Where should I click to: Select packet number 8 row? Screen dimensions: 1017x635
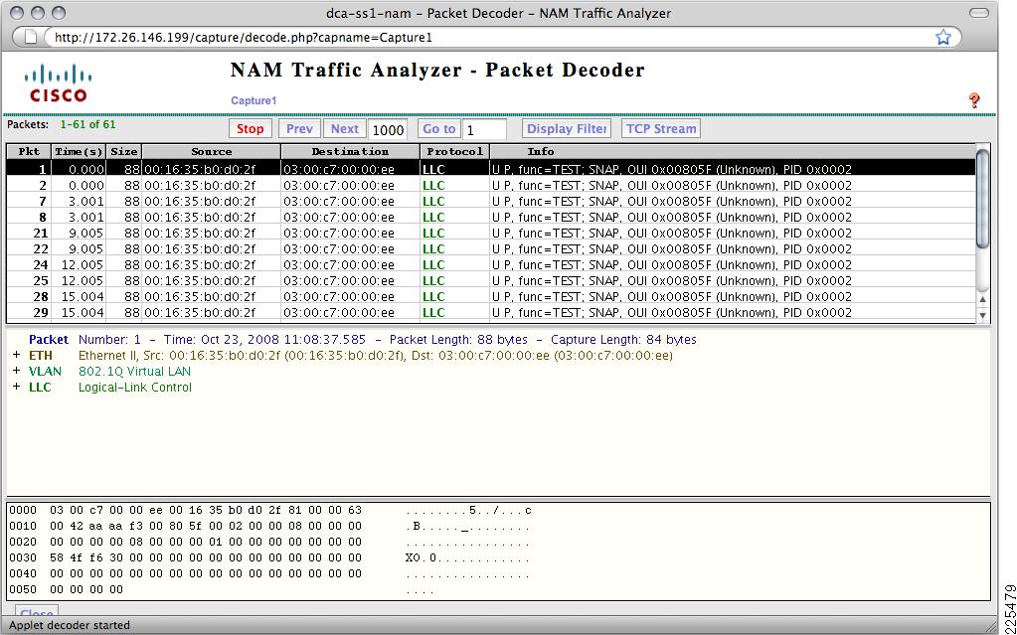[491, 218]
